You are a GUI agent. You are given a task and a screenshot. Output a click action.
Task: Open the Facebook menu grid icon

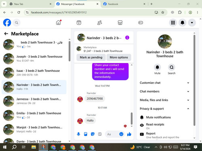(x=173, y=23)
